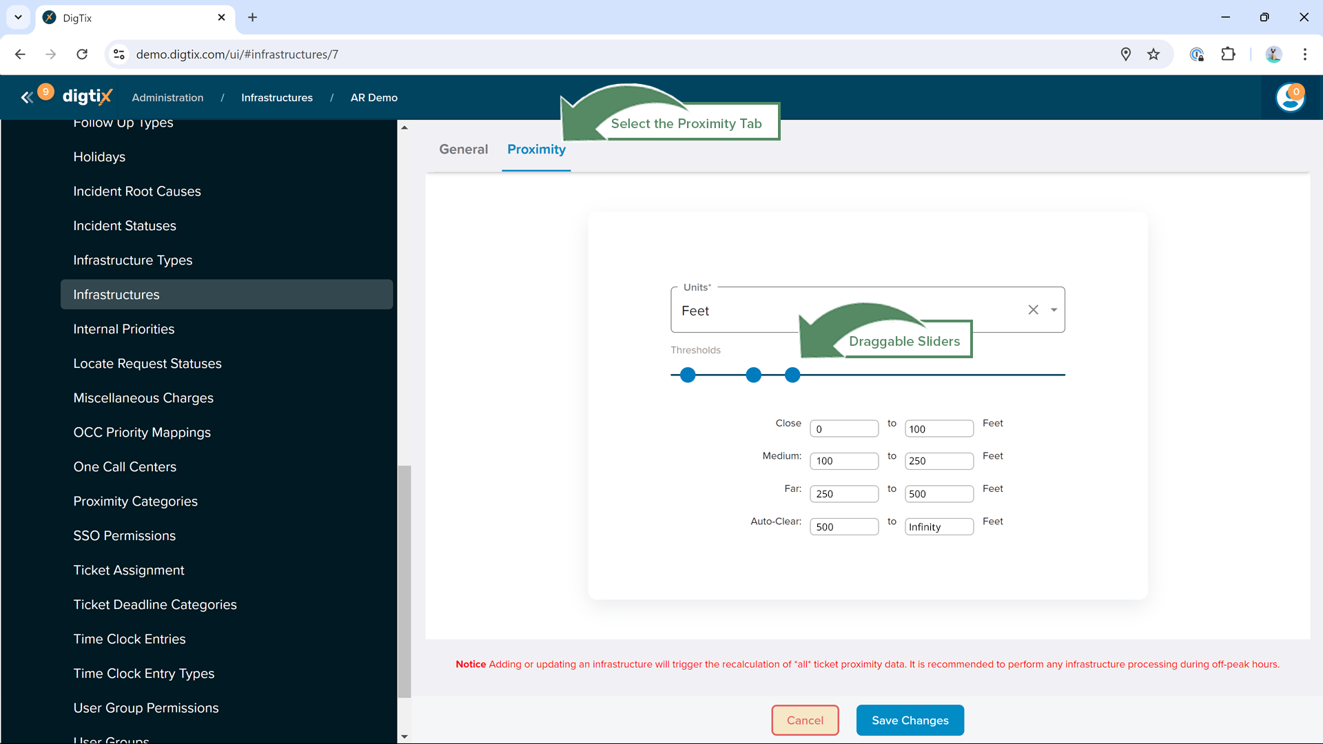Switch to the General tab

(463, 149)
